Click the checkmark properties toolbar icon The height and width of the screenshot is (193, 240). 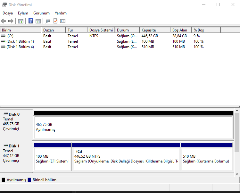(55, 21)
